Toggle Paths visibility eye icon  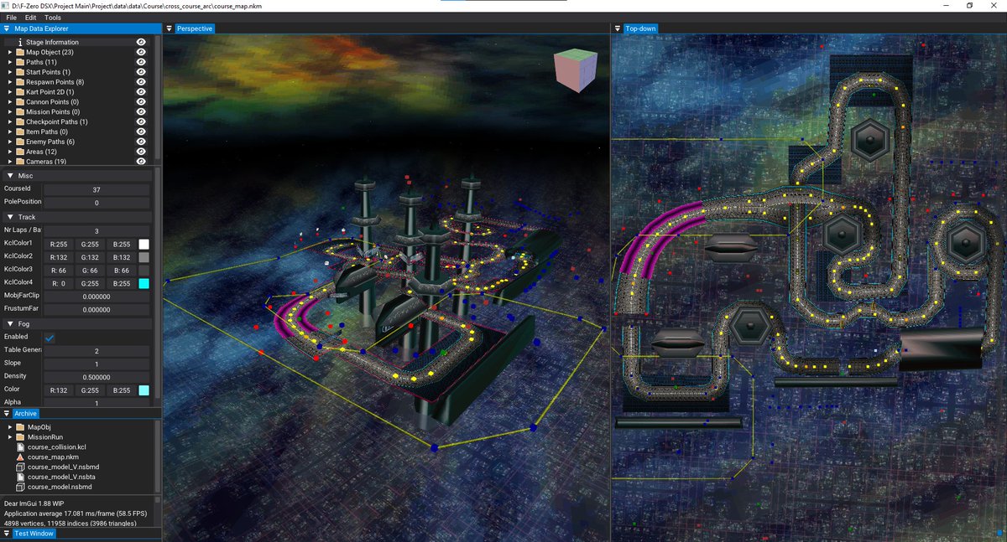click(141, 62)
